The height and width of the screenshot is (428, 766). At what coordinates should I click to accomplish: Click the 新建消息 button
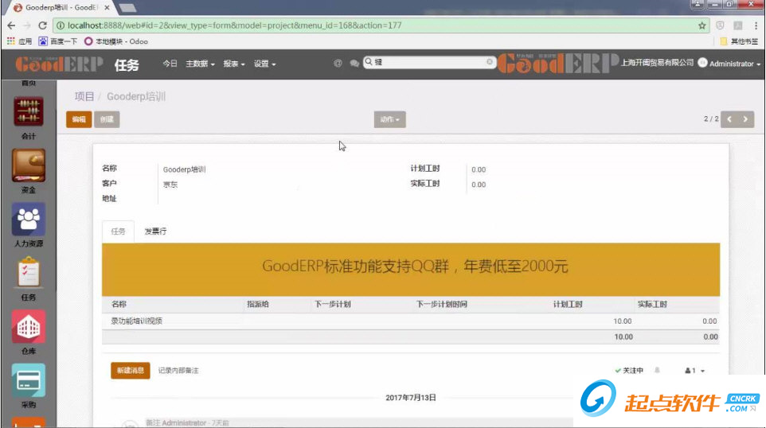pos(130,371)
